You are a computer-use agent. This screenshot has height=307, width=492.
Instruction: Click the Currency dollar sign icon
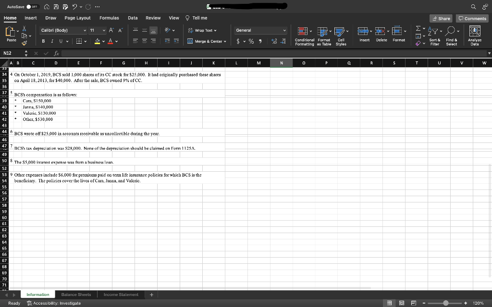[238, 41]
